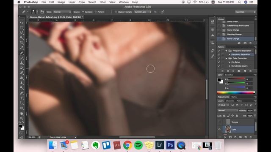Click the color spectrum ramp
Viewport: 271px width, 152px height.
click(x=236, y=92)
